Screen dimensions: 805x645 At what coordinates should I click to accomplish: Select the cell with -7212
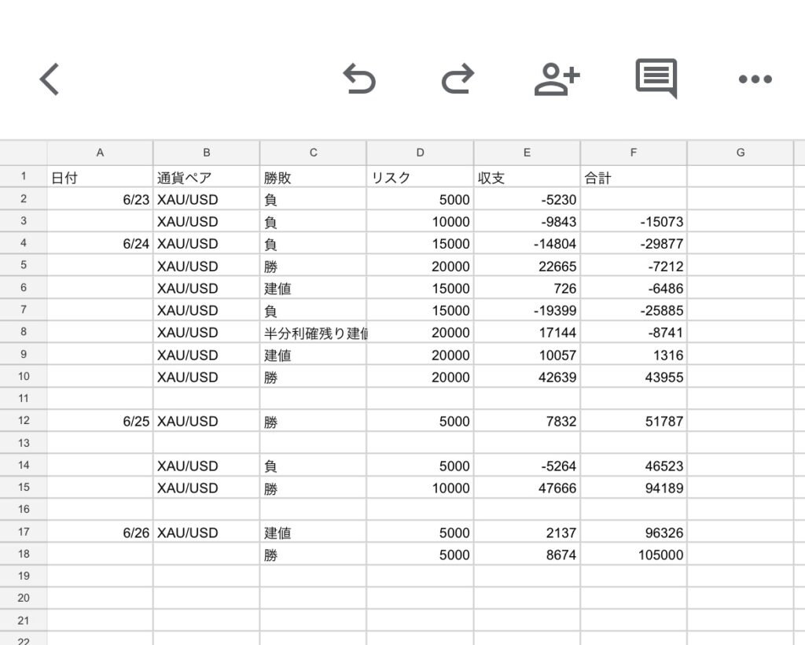[x=634, y=266]
